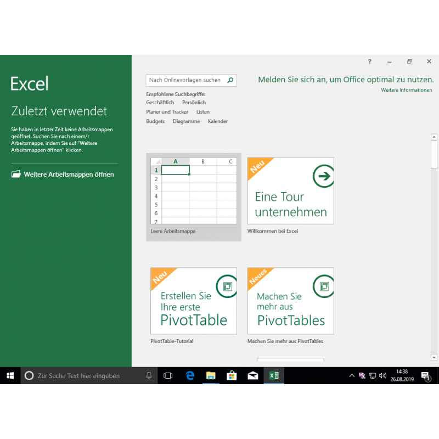Screen dimensions: 439x439
Task: Click the network tray icon
Action: [x=373, y=376]
